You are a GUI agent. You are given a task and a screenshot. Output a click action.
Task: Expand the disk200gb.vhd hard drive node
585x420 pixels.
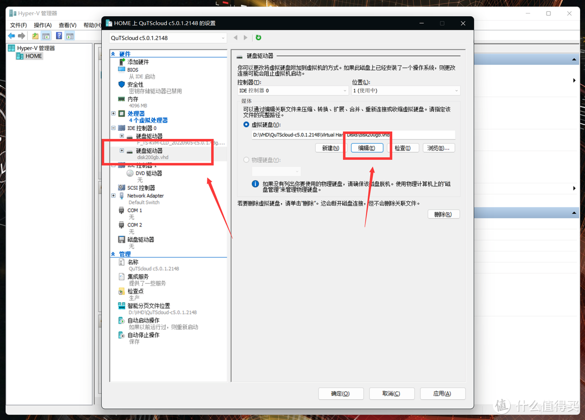122,150
